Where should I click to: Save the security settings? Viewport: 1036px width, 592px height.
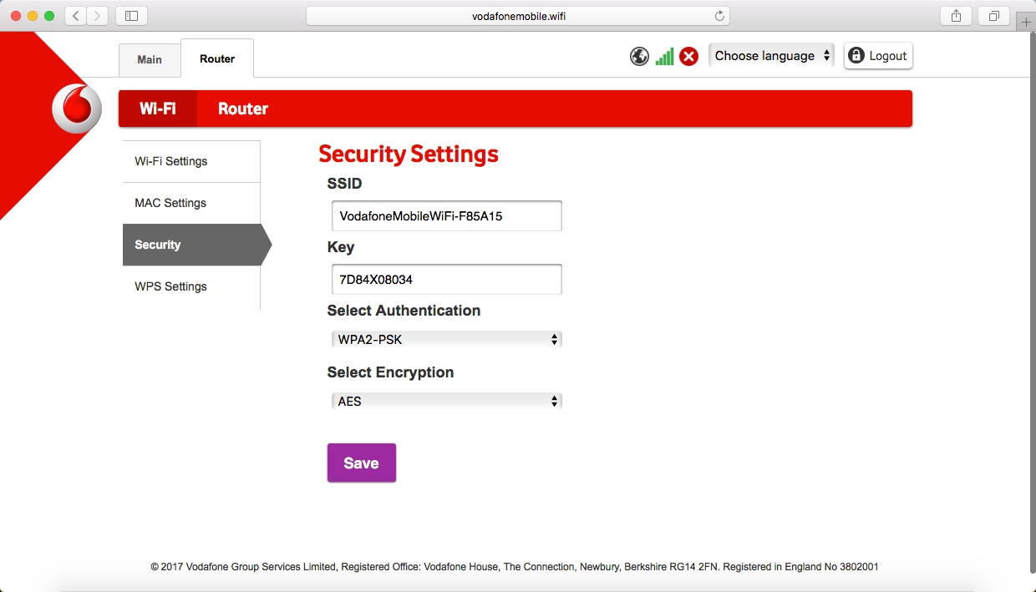pyautogui.click(x=361, y=463)
